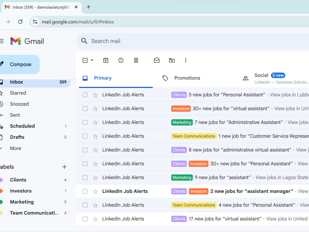Image resolution: width=309 pixels, height=232 pixels.
Task: Star the "30+ new jobs for virtual assistant" email
Action: (95, 109)
